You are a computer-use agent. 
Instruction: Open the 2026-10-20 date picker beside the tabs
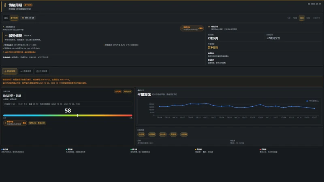coord(28,18)
